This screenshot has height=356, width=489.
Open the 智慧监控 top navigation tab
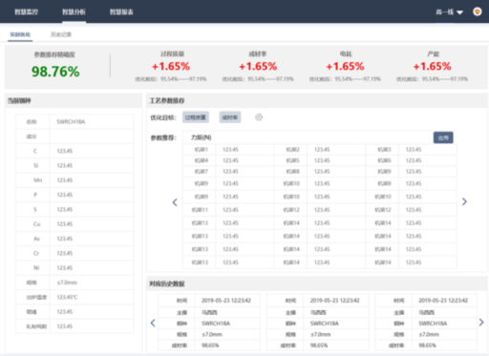27,12
